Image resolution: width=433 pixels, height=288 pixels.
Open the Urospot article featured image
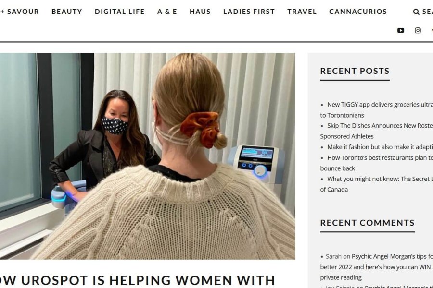(x=148, y=156)
